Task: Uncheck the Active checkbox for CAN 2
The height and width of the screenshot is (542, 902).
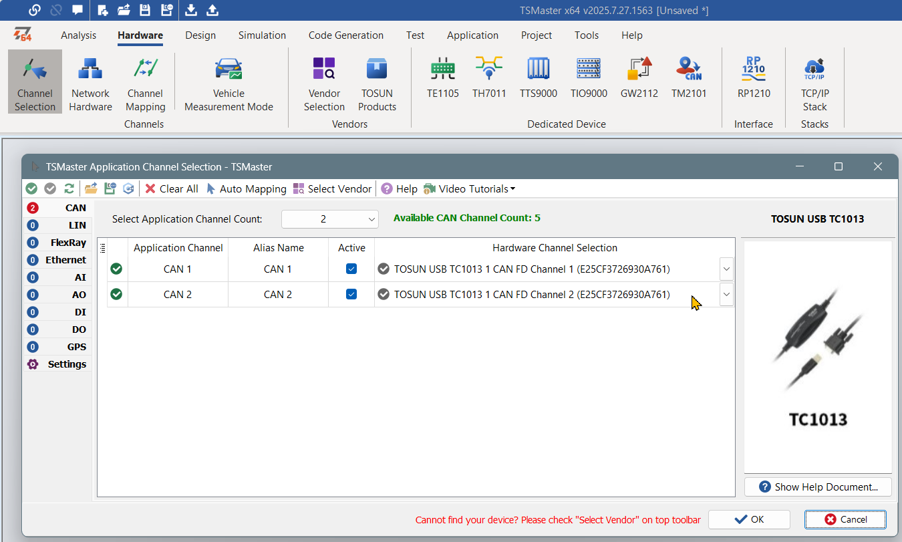Action: point(351,294)
